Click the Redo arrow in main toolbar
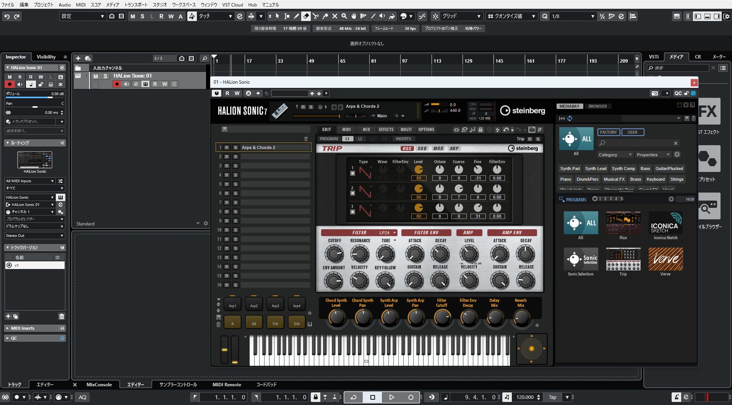 [x=16, y=16]
